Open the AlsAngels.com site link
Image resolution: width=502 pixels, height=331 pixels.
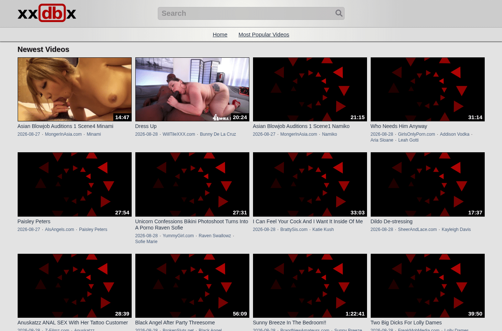coord(60,229)
